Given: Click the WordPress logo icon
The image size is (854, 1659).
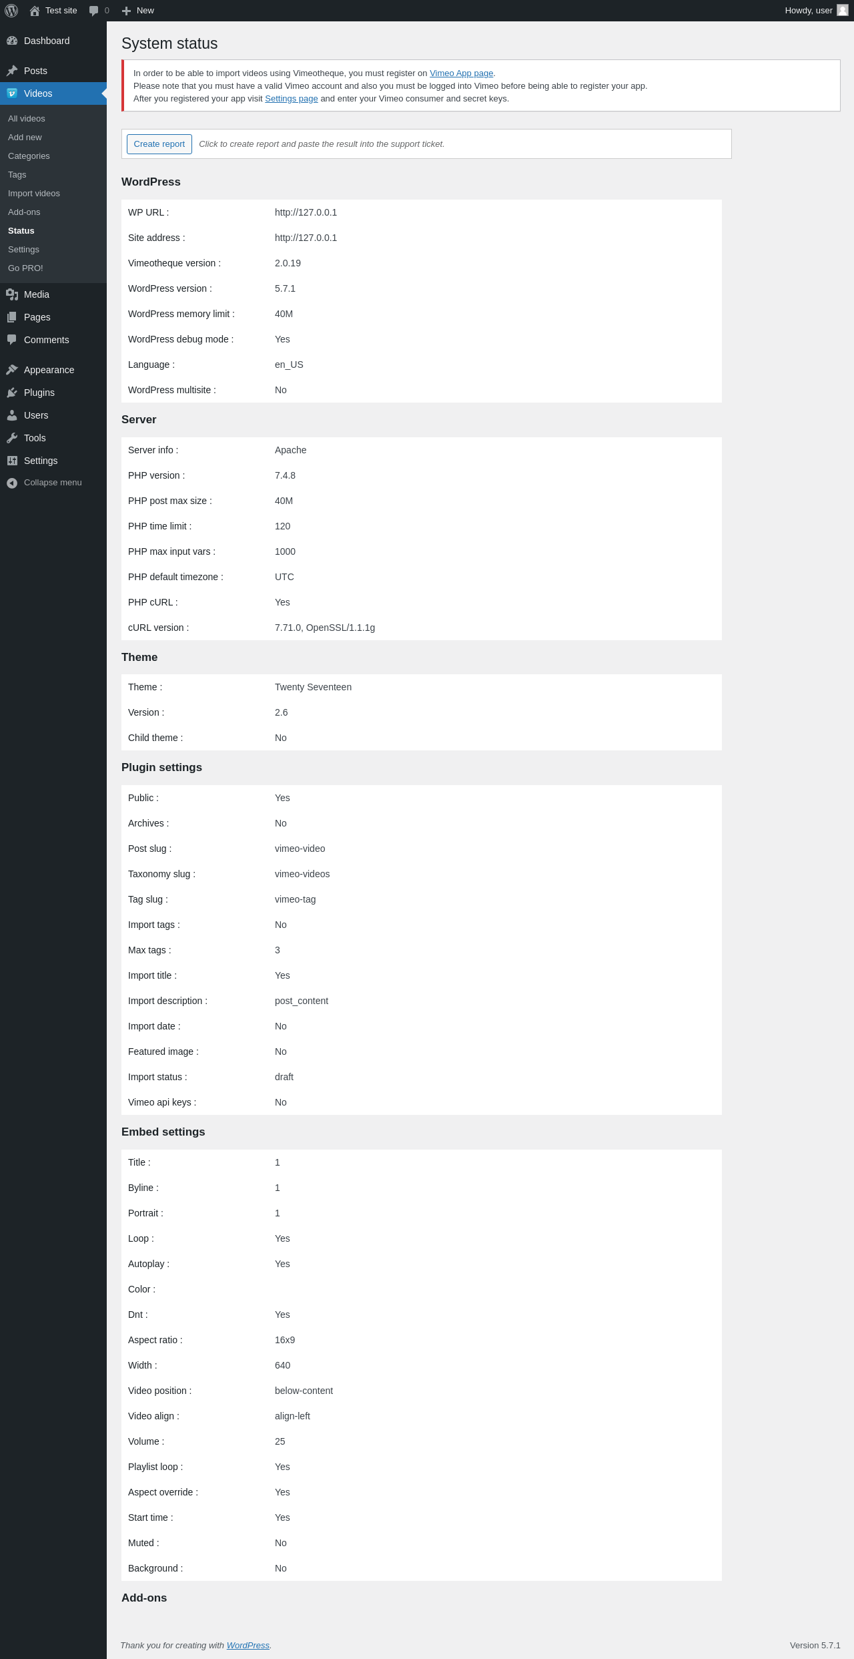Looking at the screenshot, I should click(x=11, y=11).
